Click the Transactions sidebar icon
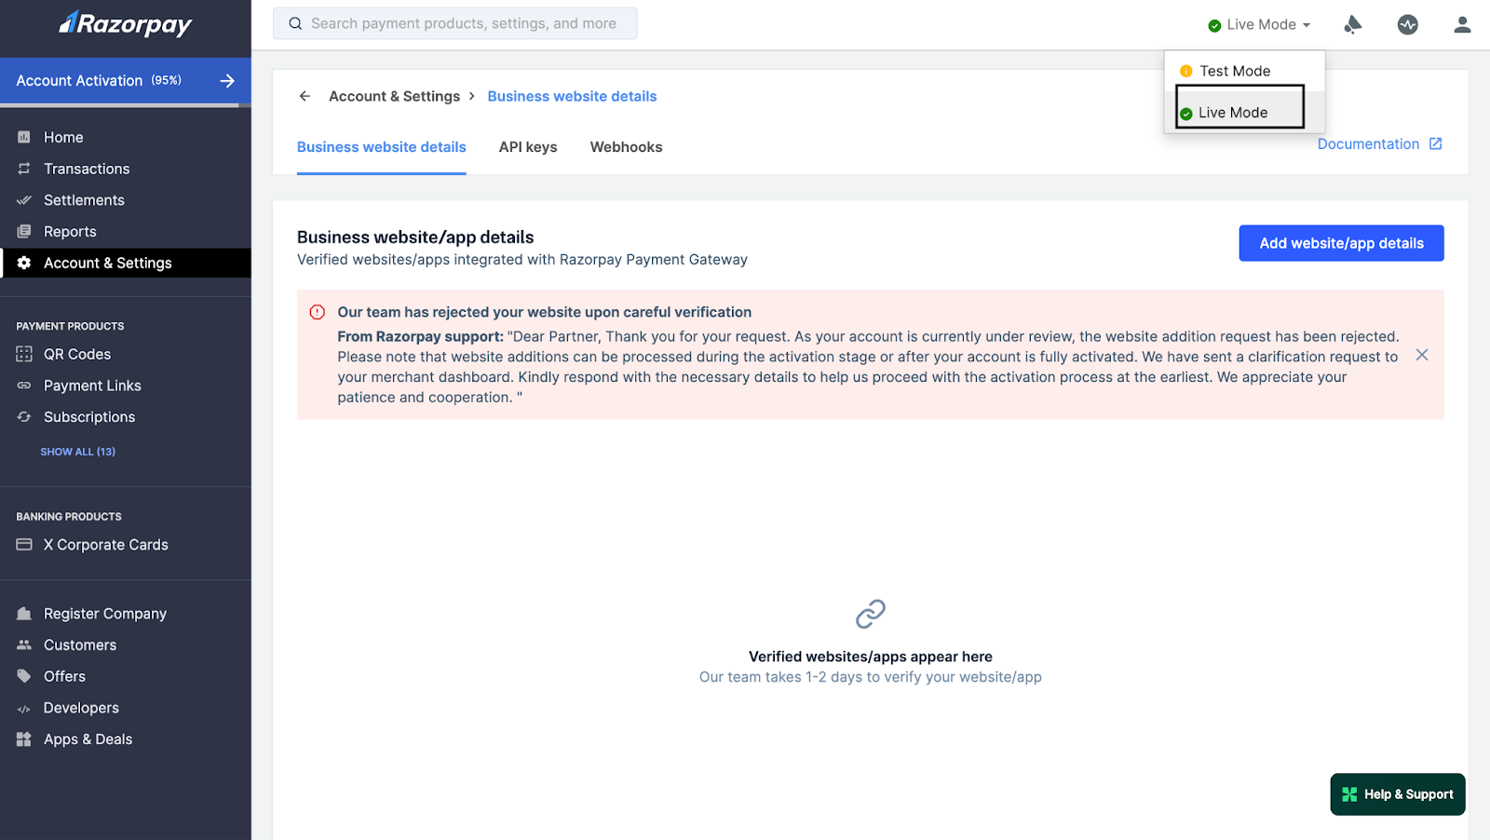The width and height of the screenshot is (1490, 840). click(24, 169)
